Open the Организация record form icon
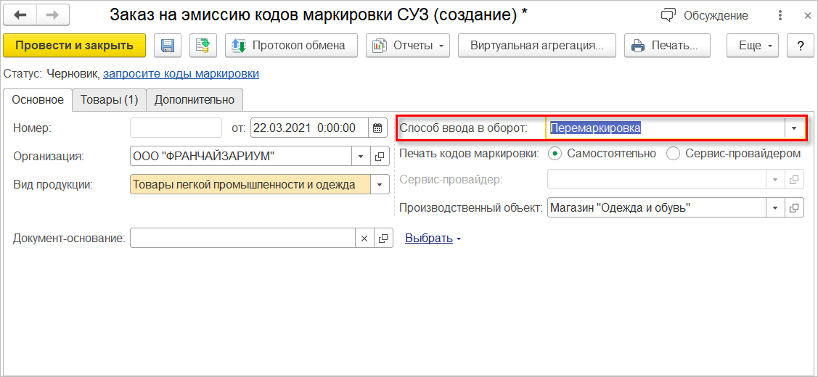The height and width of the screenshot is (377, 818). pos(379,156)
